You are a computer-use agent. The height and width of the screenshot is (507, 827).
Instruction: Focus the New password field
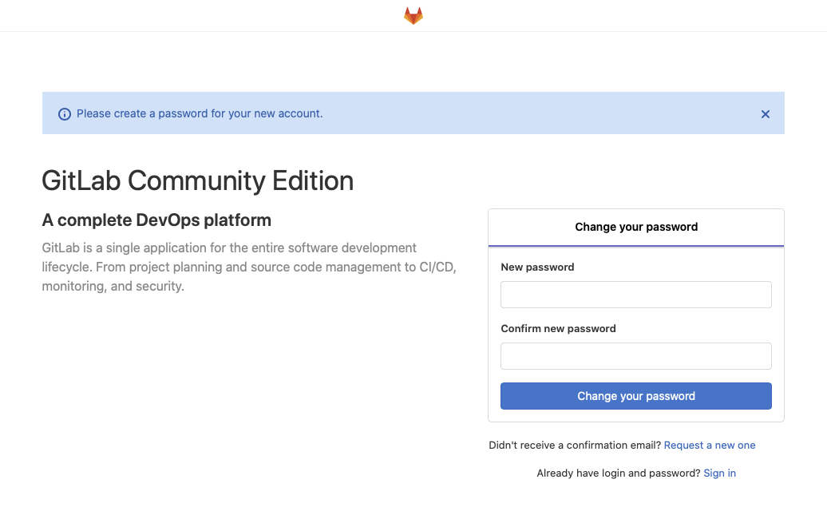tap(636, 295)
